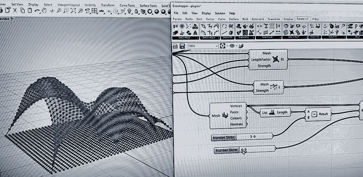Image resolution: width=363 pixels, height=177 pixels.
Task: Toggle the Grasshopper preview eye icon
Action: click(x=232, y=46)
